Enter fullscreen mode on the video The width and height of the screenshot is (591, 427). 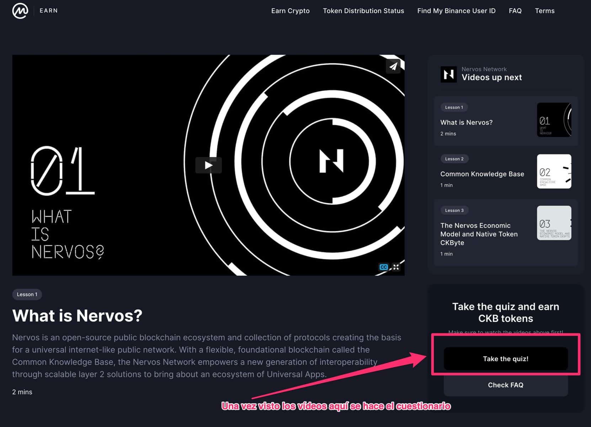[396, 267]
